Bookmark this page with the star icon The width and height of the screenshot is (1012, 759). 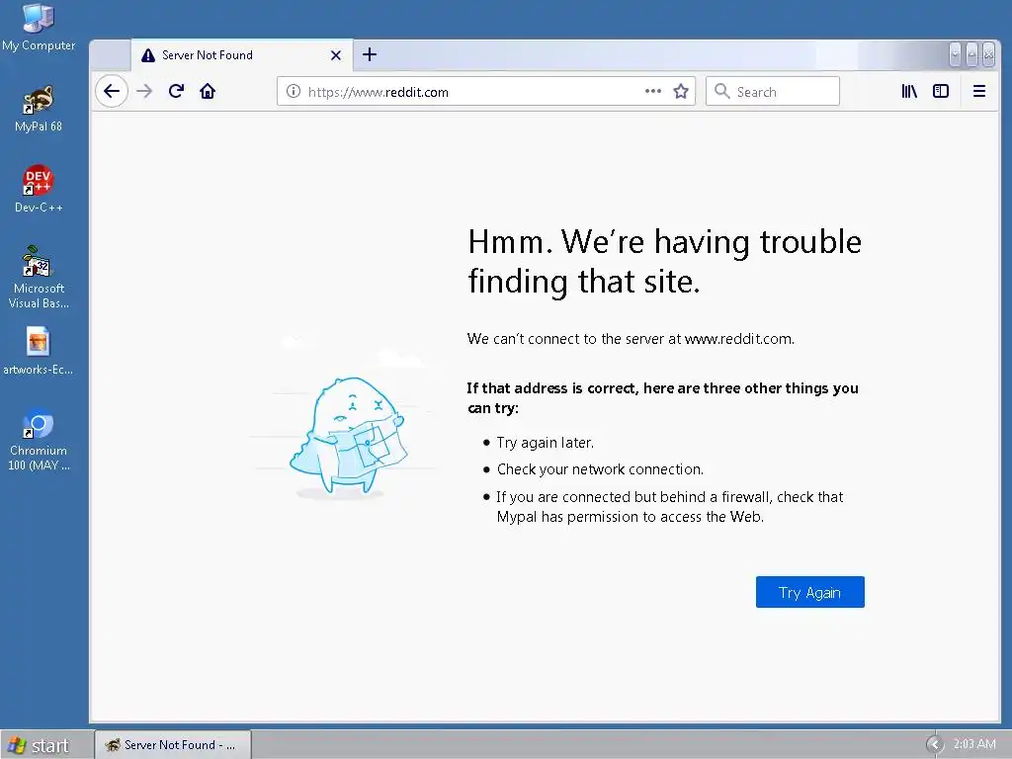pos(681,92)
